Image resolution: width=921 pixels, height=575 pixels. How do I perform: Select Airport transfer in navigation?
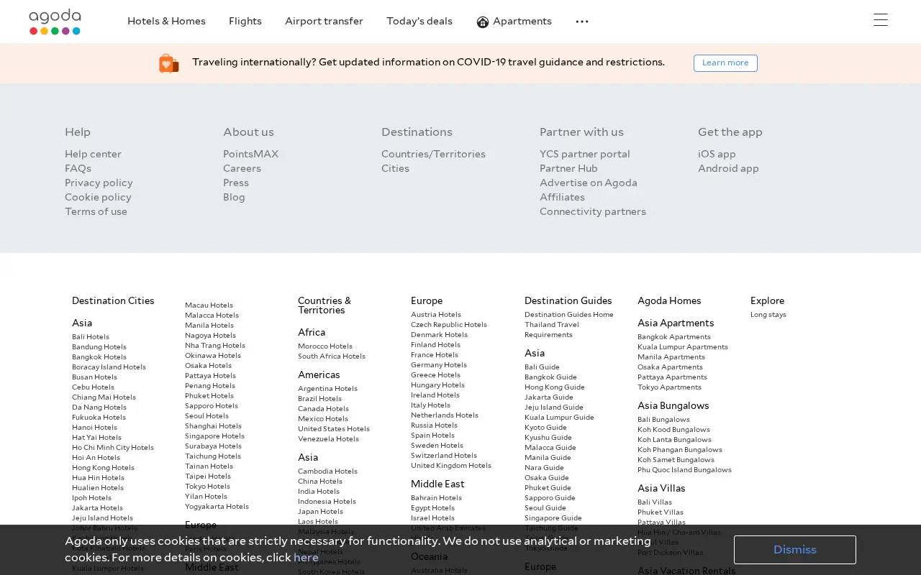pyautogui.click(x=324, y=22)
